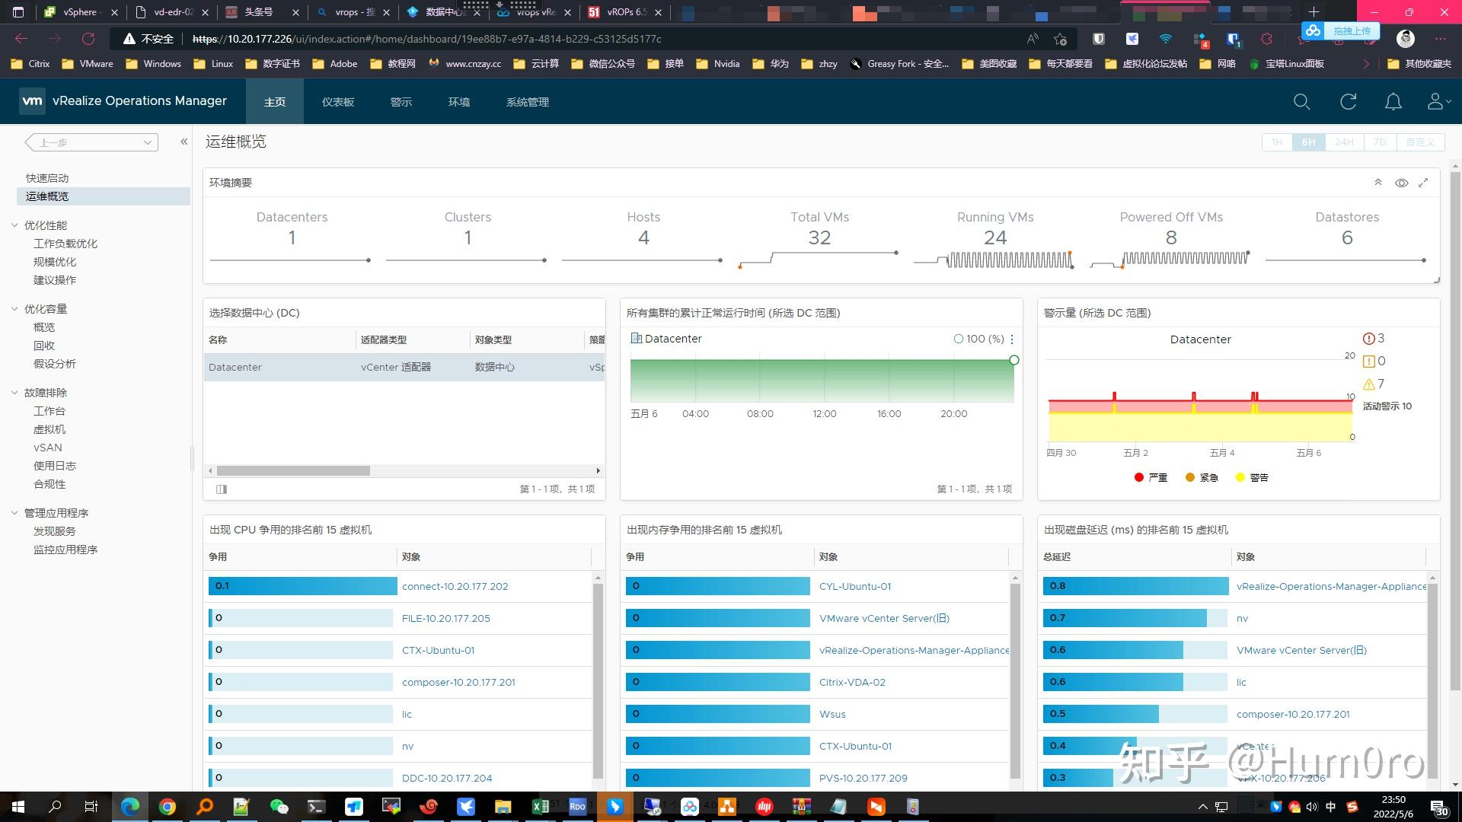This screenshot has width=1462, height=822.
Task: Select the 24H time range
Action: [x=1344, y=142]
